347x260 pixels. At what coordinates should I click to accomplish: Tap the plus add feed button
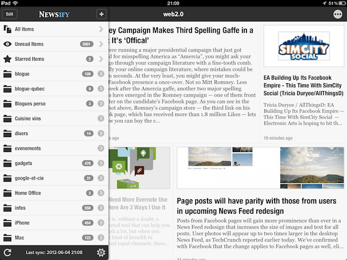101,14
